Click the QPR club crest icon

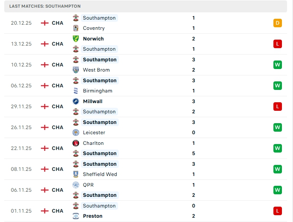point(76,185)
